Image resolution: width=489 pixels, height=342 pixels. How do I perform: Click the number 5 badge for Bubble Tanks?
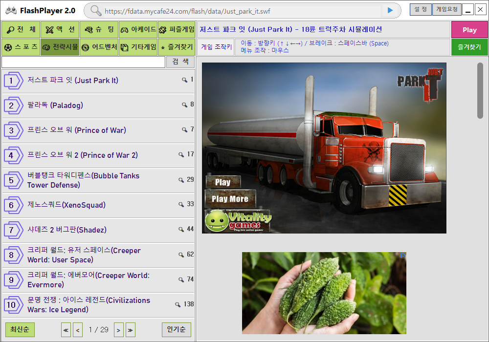(x=13, y=180)
